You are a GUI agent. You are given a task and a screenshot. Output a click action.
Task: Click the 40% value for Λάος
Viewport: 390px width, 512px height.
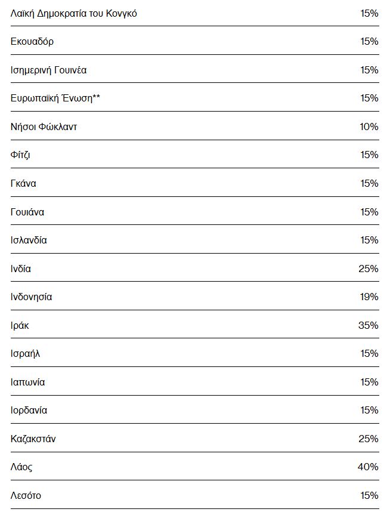pyautogui.click(x=368, y=467)
